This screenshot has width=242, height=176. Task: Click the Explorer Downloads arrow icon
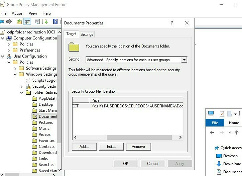219,164
